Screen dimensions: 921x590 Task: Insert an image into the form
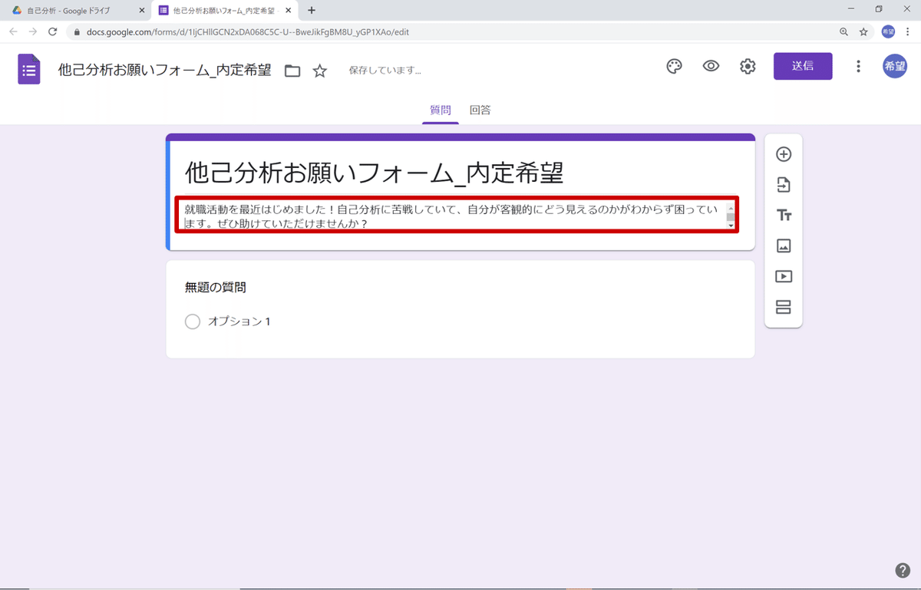pyautogui.click(x=783, y=246)
